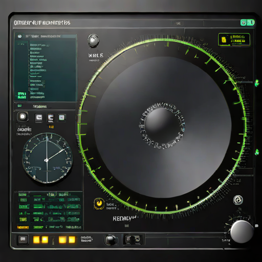This screenshot has height=262, width=262.
Task: Click the yellow circular icon below the jog wheel
Action: click(x=99, y=204)
